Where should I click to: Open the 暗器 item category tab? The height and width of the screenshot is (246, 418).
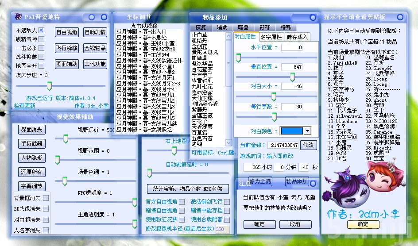(x=243, y=27)
